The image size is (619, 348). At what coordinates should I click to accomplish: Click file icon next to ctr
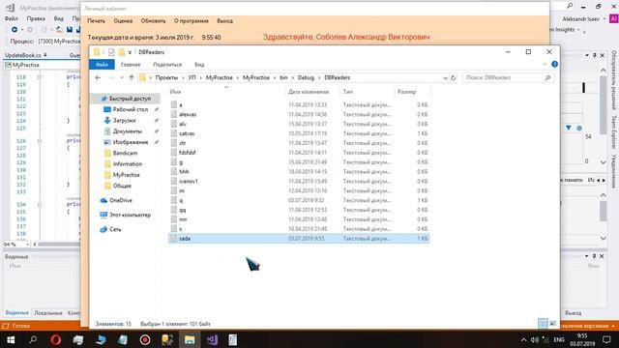pos(174,143)
